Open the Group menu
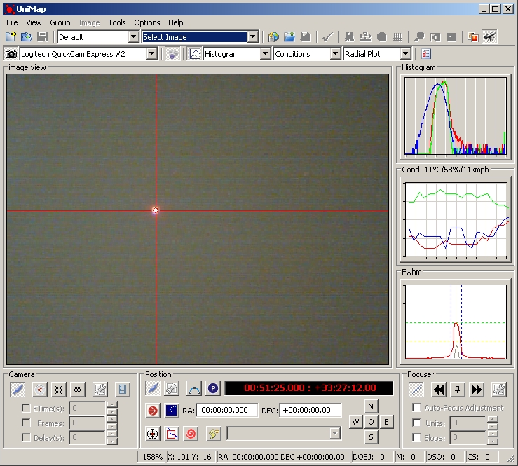Viewport: 518px width, 466px height. coord(60,22)
